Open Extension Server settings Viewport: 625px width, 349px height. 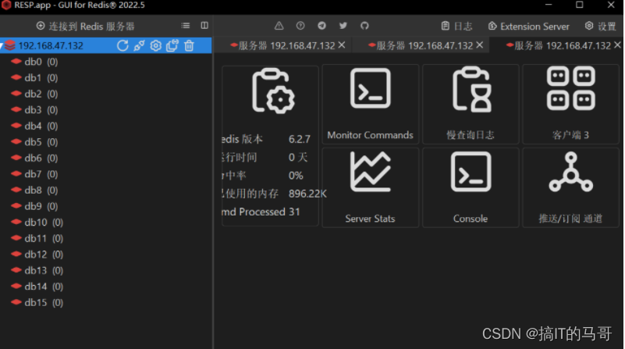(x=528, y=27)
